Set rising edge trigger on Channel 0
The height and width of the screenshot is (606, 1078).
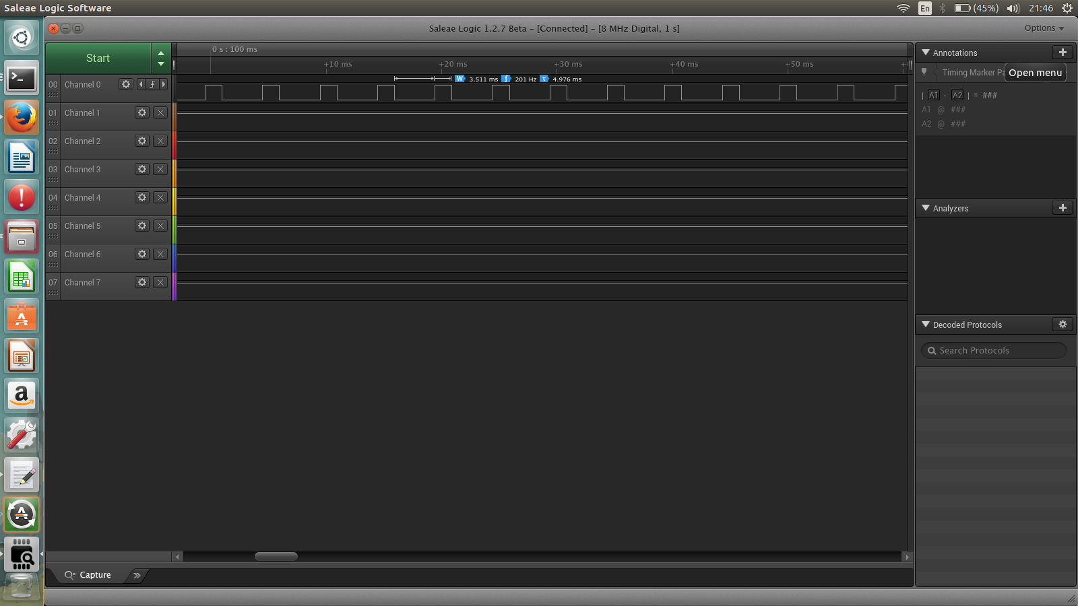pos(152,84)
